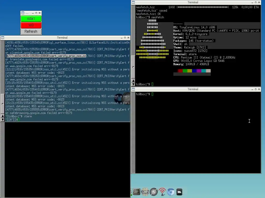Click the 'Host: KVM/QEMU' line in neofetch
This screenshot has height=198, width=265.
(x=216, y=31)
